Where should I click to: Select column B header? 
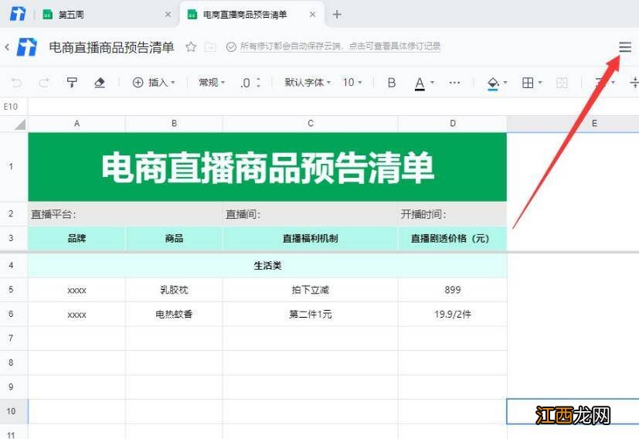point(174,124)
